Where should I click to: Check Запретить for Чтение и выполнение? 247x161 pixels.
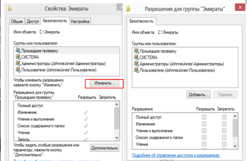[x=224, y=130]
